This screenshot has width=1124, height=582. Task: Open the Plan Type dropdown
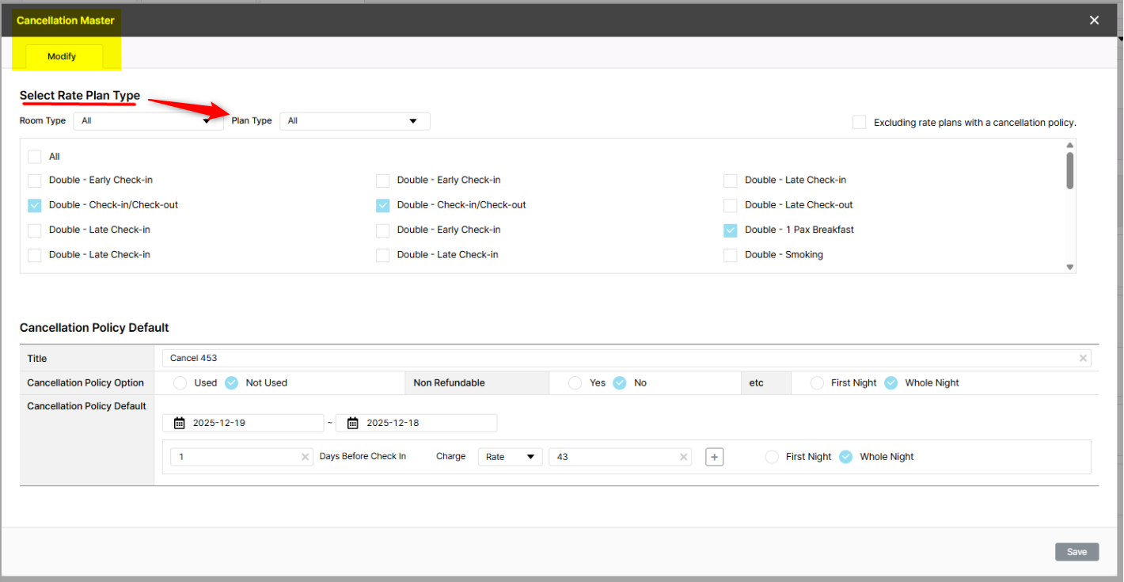(354, 121)
